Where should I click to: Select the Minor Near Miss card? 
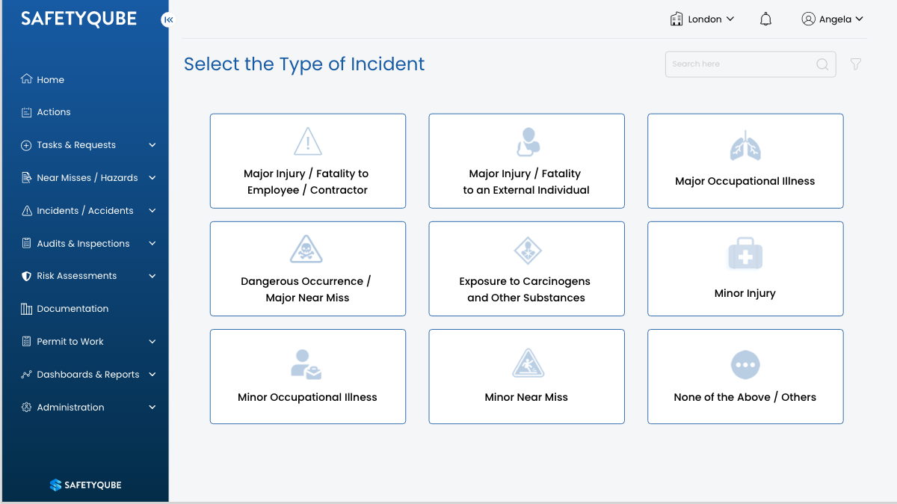click(x=526, y=377)
